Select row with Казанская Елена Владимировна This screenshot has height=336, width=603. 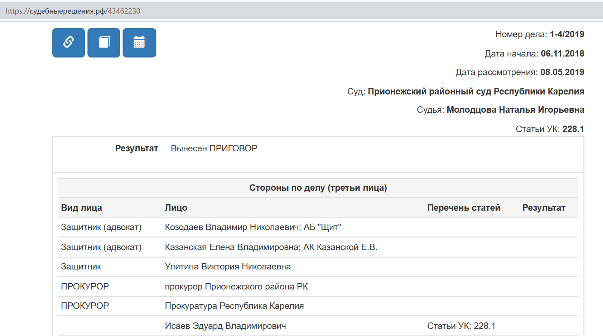pyautogui.click(x=271, y=247)
